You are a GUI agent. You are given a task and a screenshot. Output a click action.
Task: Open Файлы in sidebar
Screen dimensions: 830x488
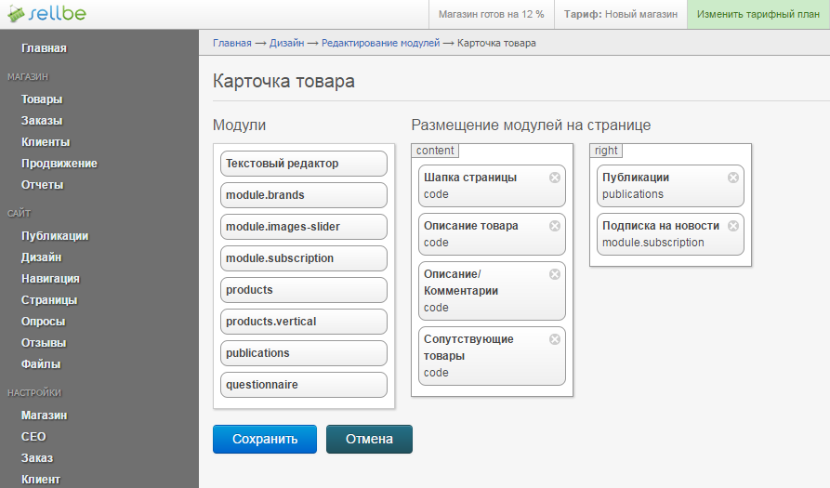point(41,364)
